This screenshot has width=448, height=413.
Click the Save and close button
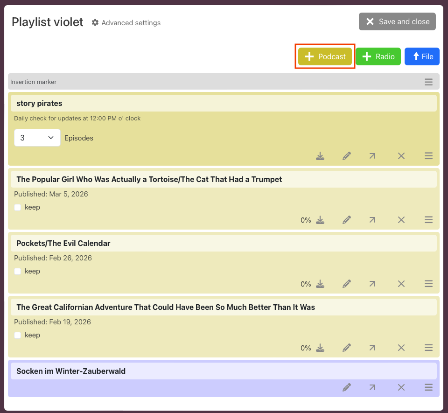tap(397, 21)
